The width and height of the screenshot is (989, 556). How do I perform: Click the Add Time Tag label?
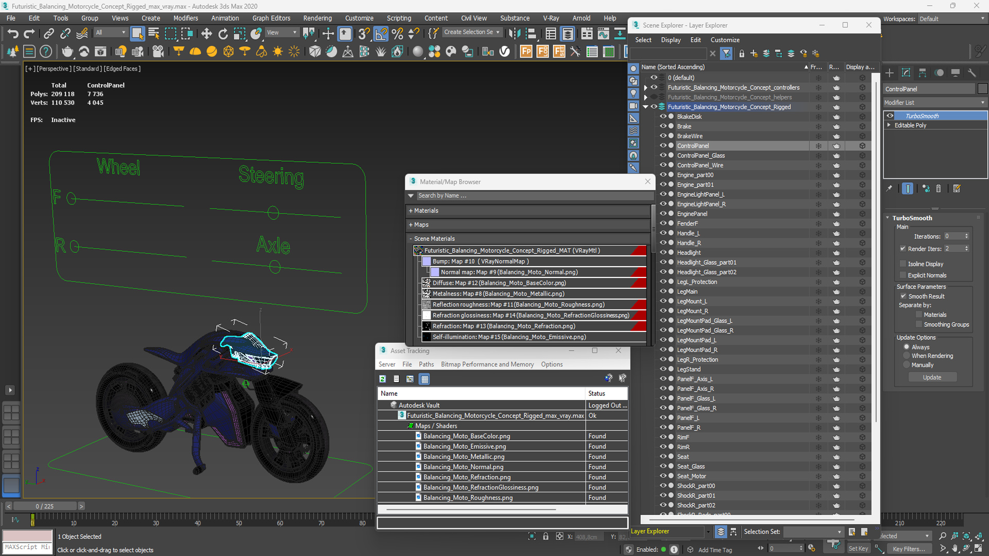coord(715,550)
